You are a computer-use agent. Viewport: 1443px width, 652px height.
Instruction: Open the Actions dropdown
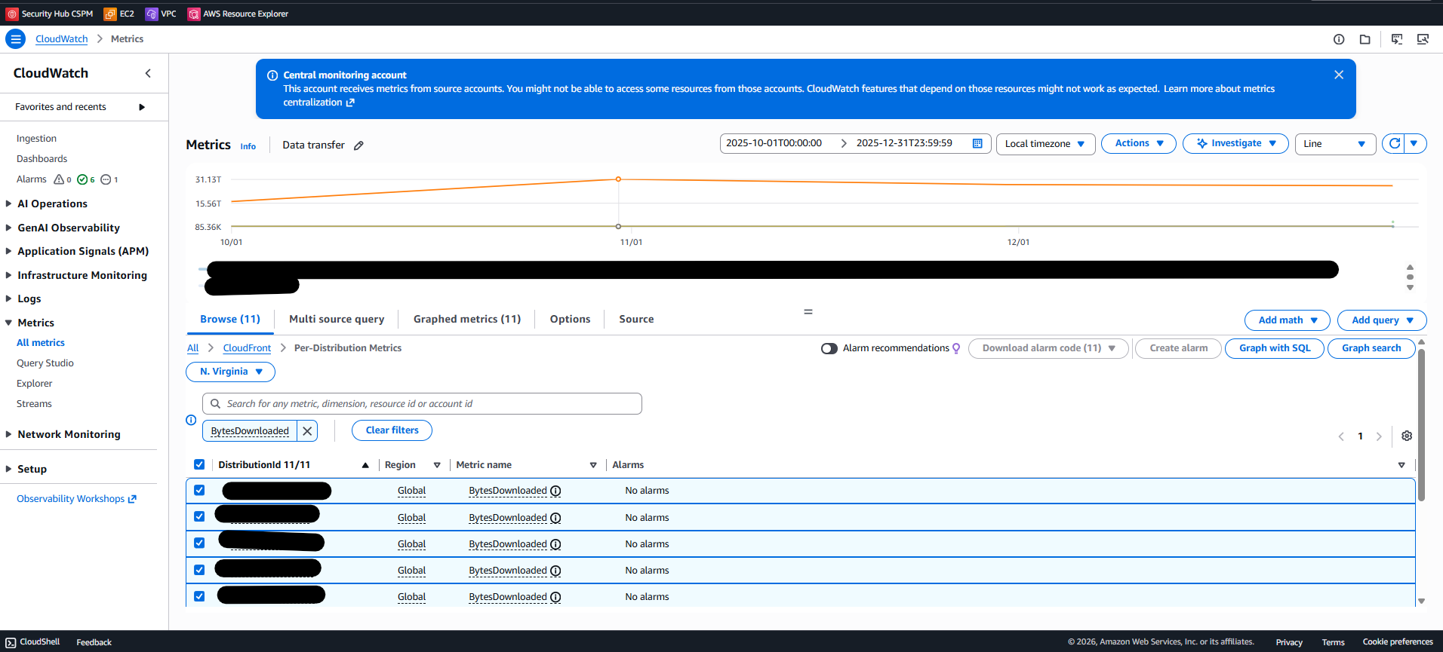(x=1138, y=143)
